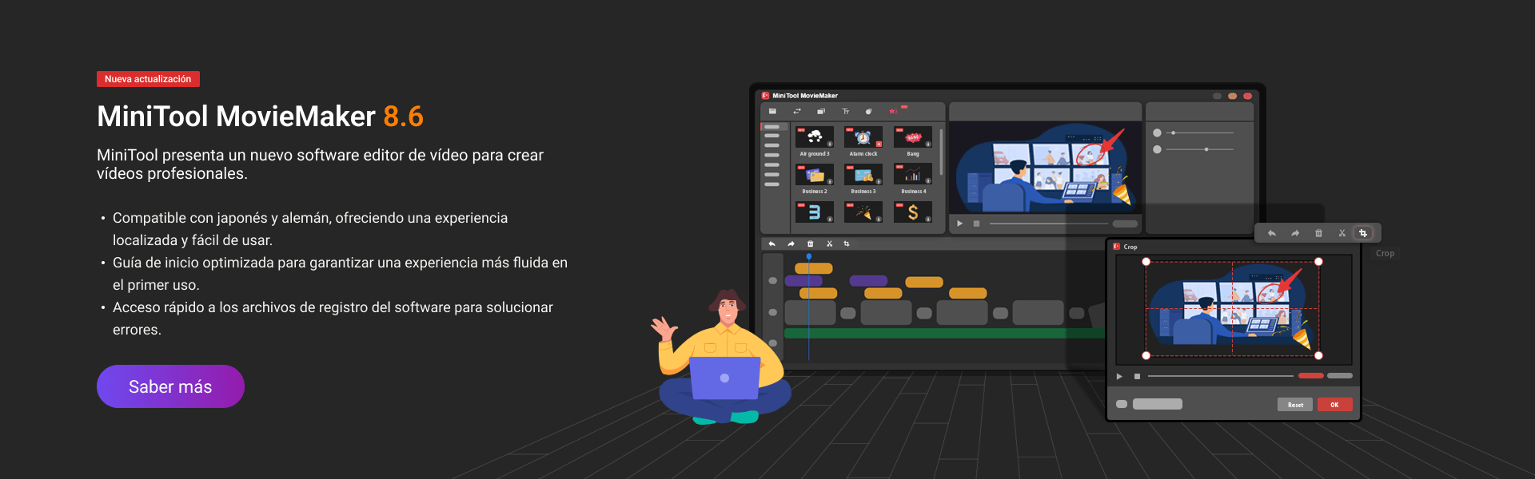Click the trash Delete icon above the timeline

point(810,243)
